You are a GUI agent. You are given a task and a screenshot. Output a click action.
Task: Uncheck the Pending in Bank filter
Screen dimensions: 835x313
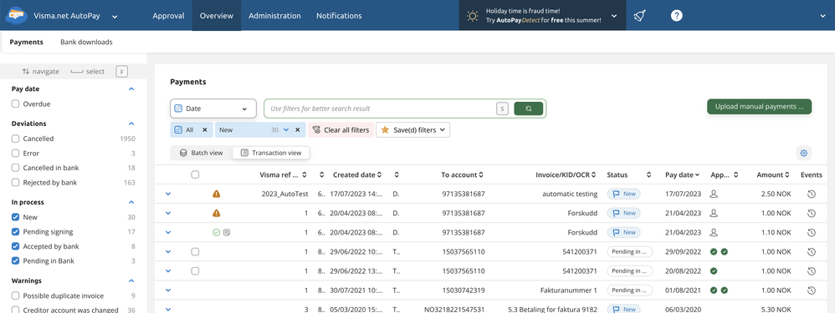click(15, 261)
